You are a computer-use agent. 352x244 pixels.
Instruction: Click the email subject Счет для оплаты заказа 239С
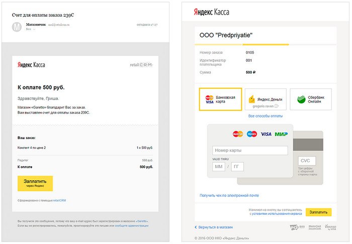(x=43, y=15)
